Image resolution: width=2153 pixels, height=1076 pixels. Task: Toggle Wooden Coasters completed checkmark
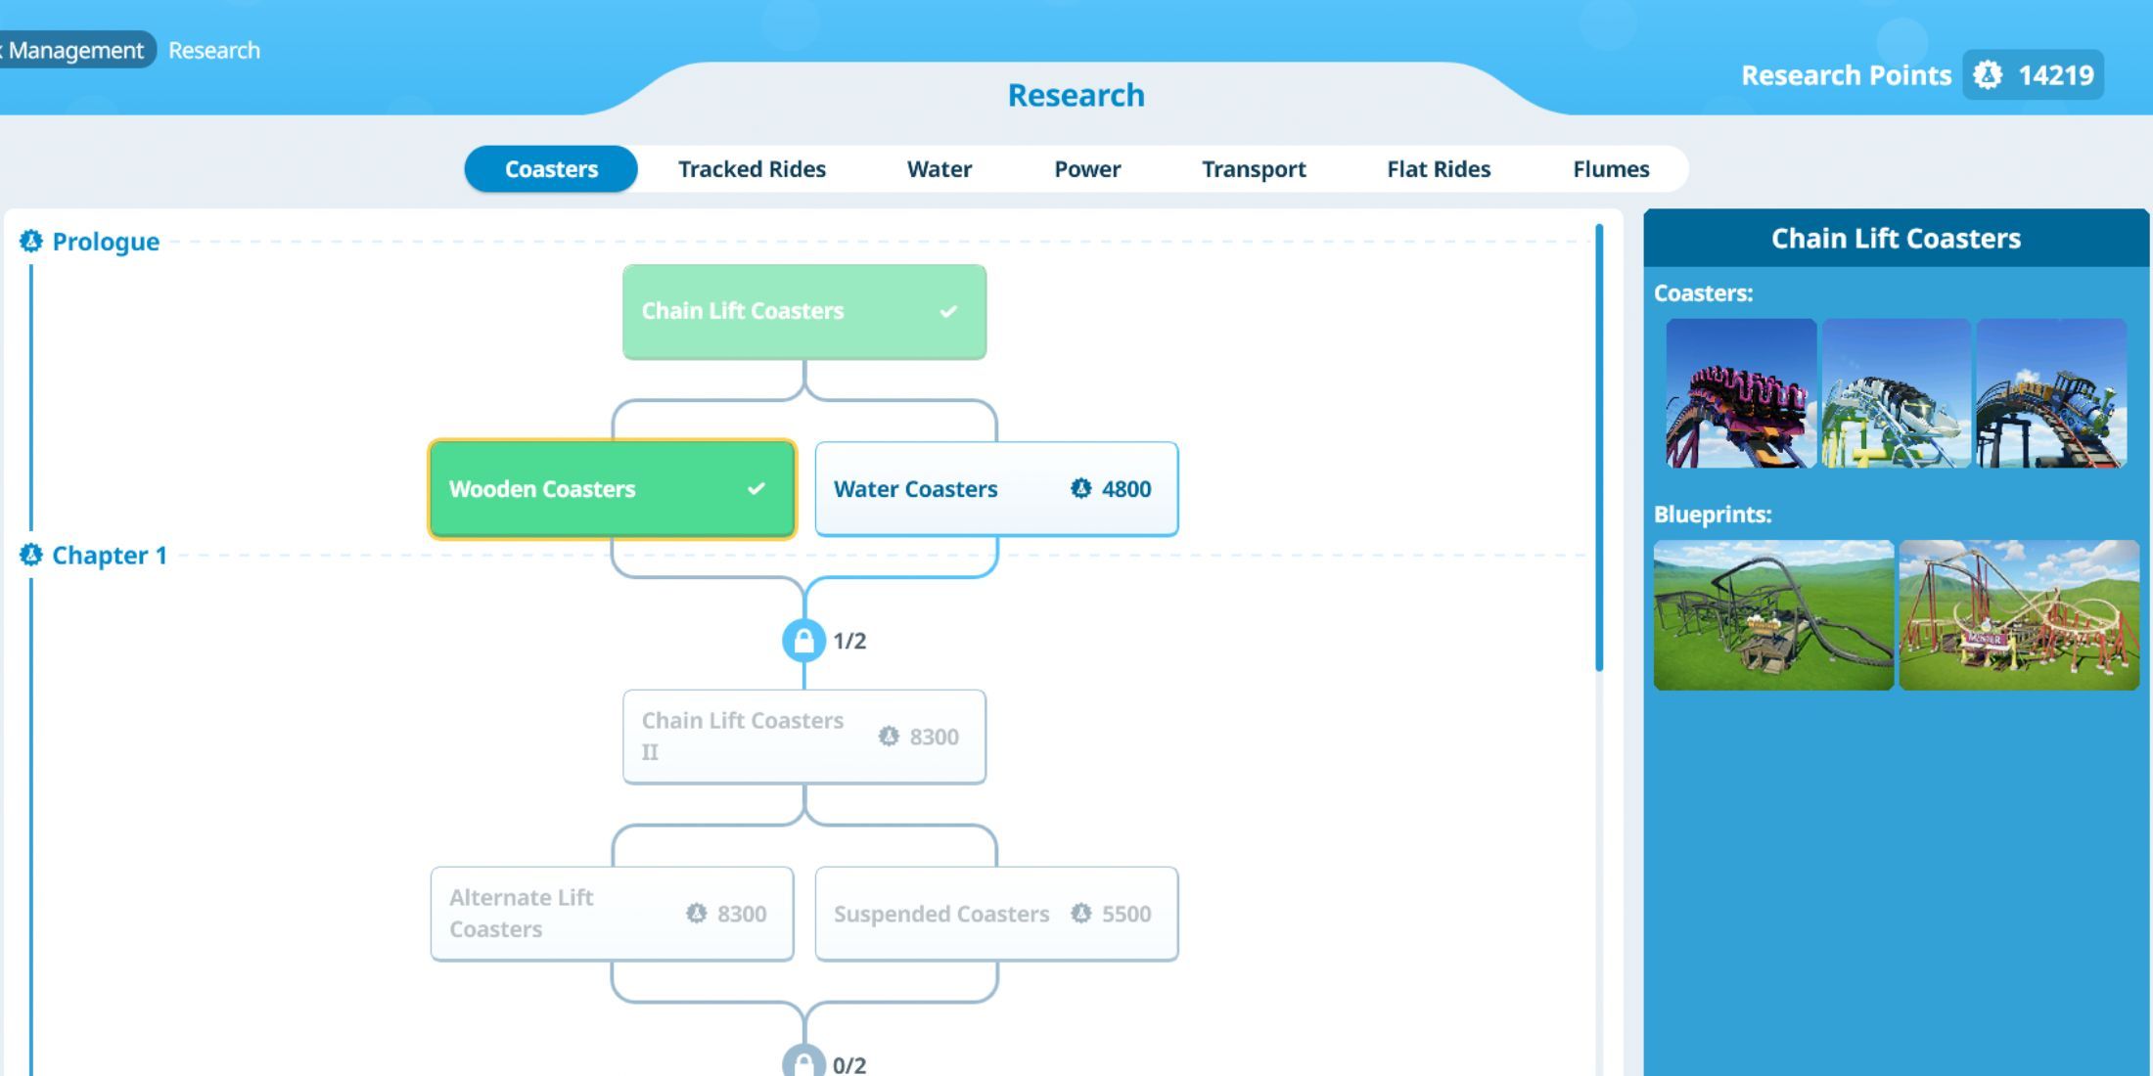759,488
